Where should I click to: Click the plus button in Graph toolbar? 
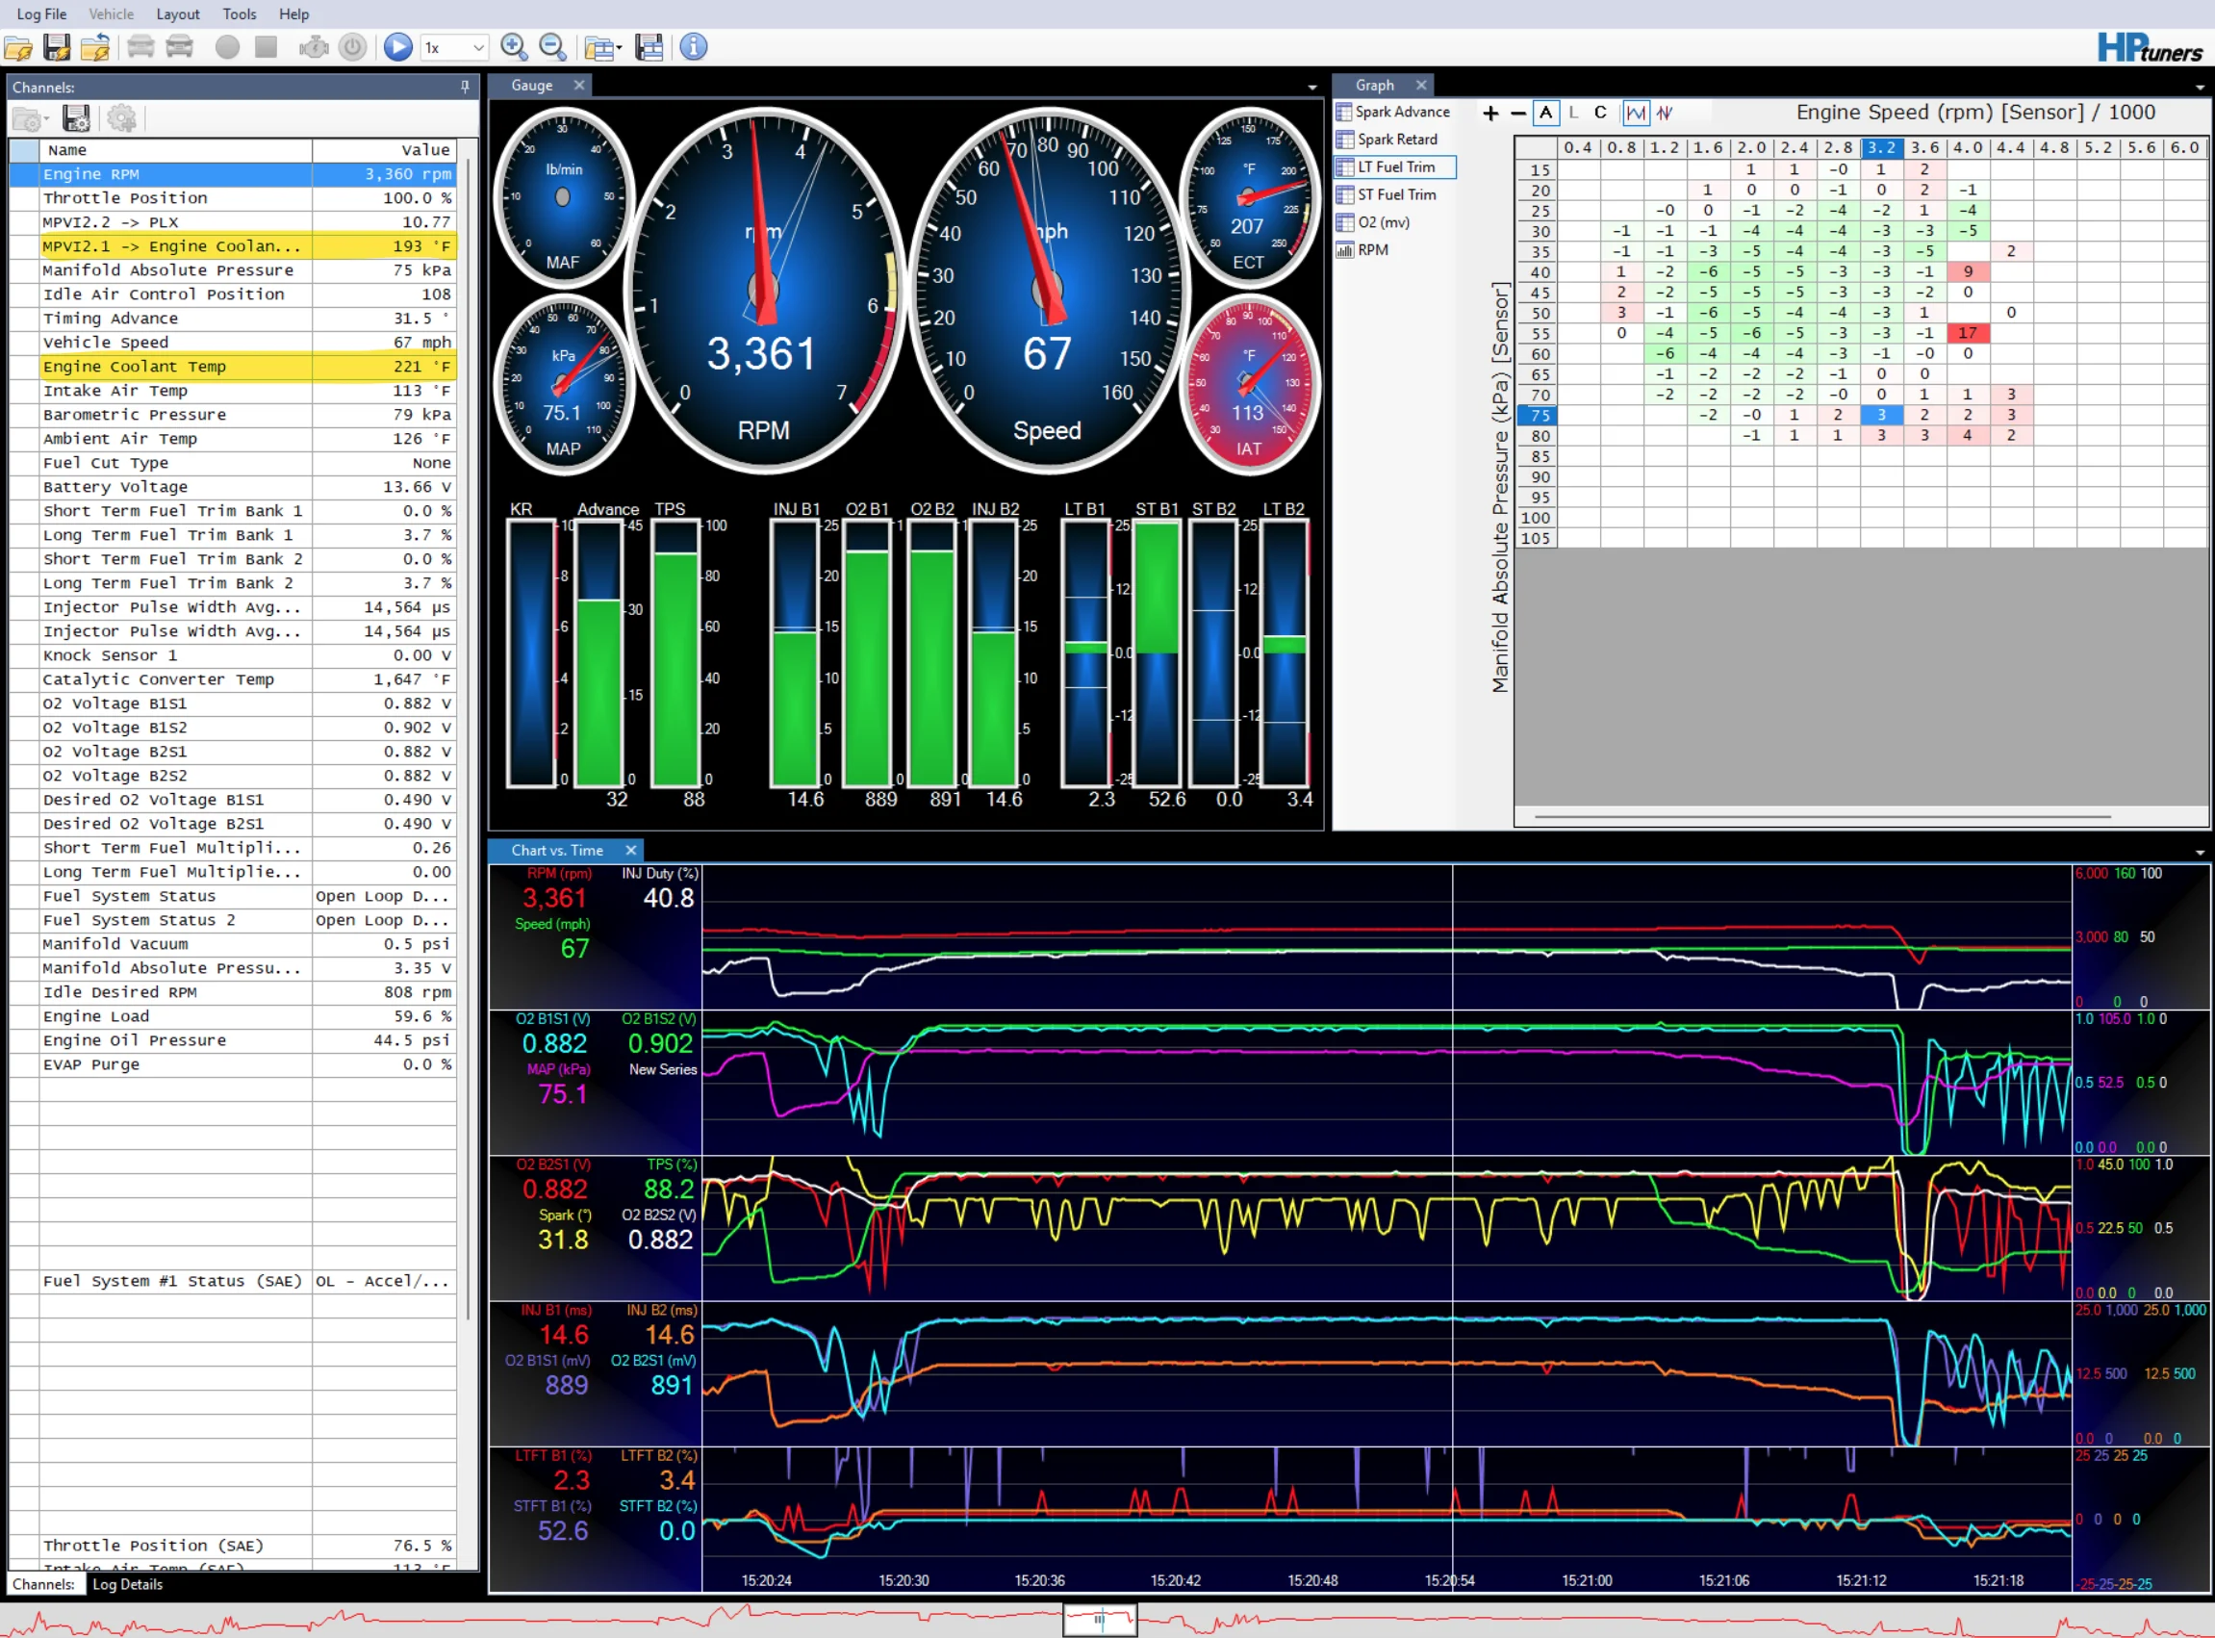click(x=1490, y=113)
